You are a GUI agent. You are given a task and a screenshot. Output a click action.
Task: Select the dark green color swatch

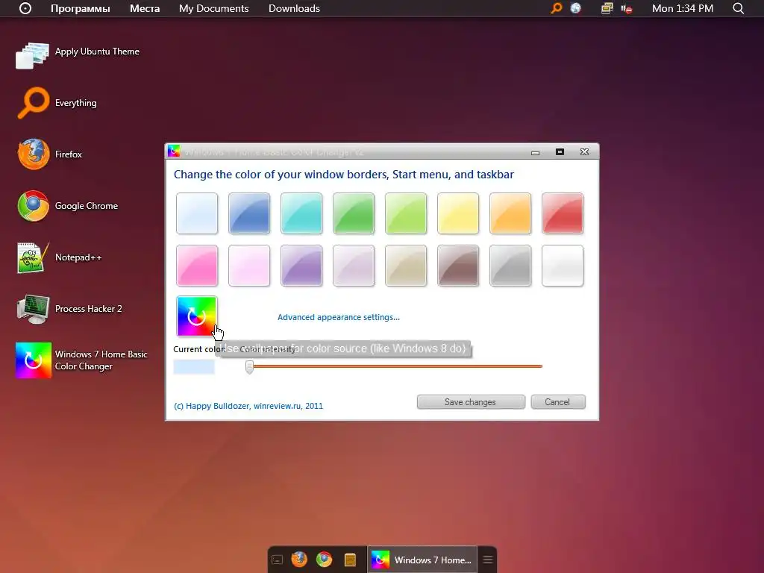coord(353,213)
